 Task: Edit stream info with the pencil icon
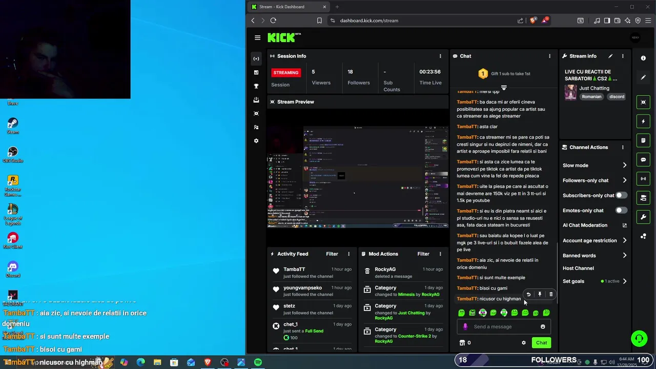click(610, 56)
